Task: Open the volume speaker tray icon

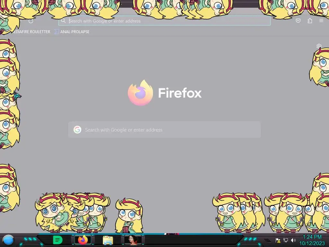Action: pyautogui.click(x=293, y=240)
